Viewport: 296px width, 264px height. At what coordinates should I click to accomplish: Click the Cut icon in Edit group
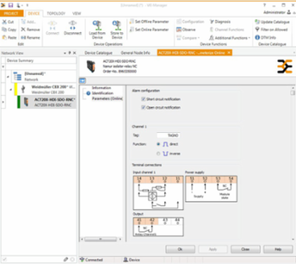(5, 22)
